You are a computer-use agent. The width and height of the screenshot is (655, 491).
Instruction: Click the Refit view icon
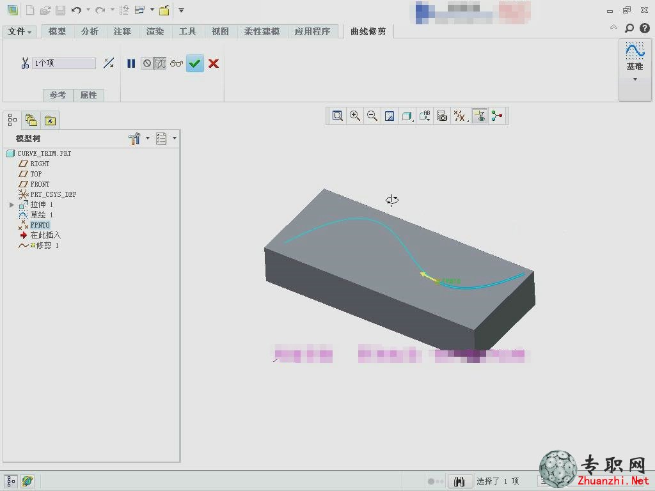337,116
